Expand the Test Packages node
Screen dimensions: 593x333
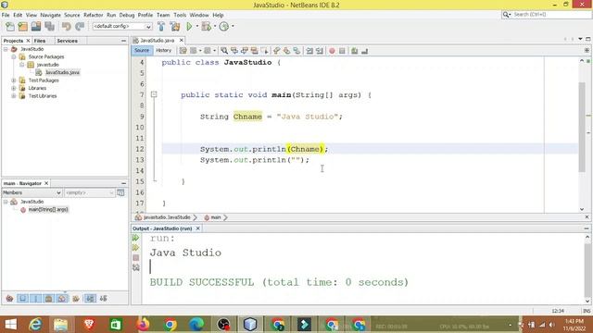[x=14, y=80]
